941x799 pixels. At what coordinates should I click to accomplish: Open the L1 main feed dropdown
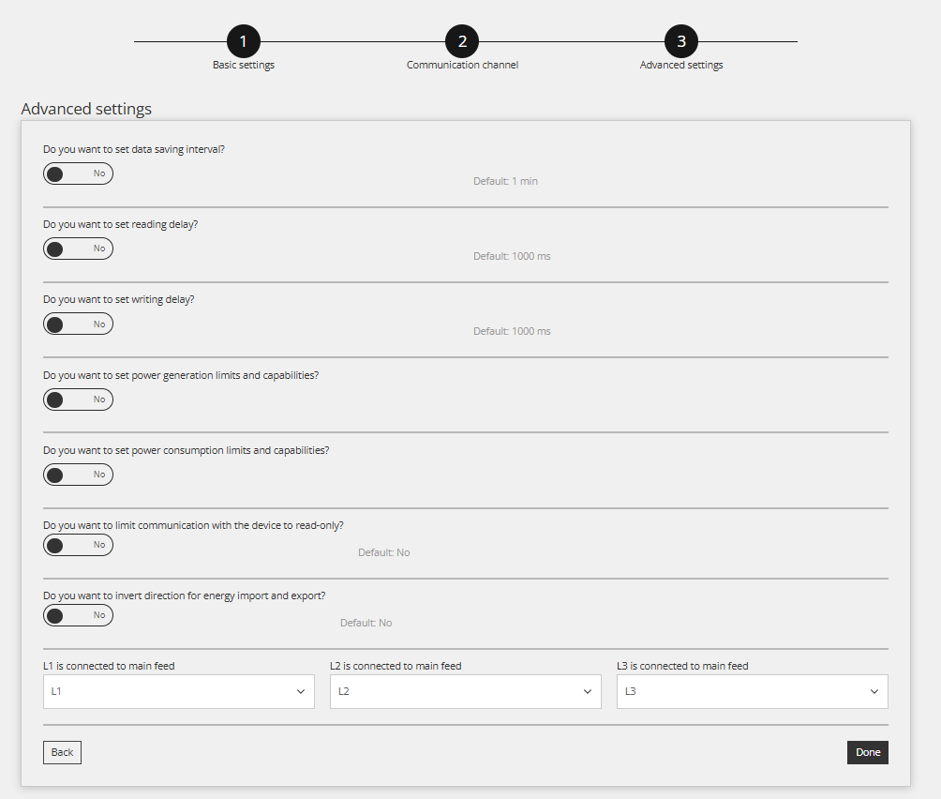coord(178,692)
